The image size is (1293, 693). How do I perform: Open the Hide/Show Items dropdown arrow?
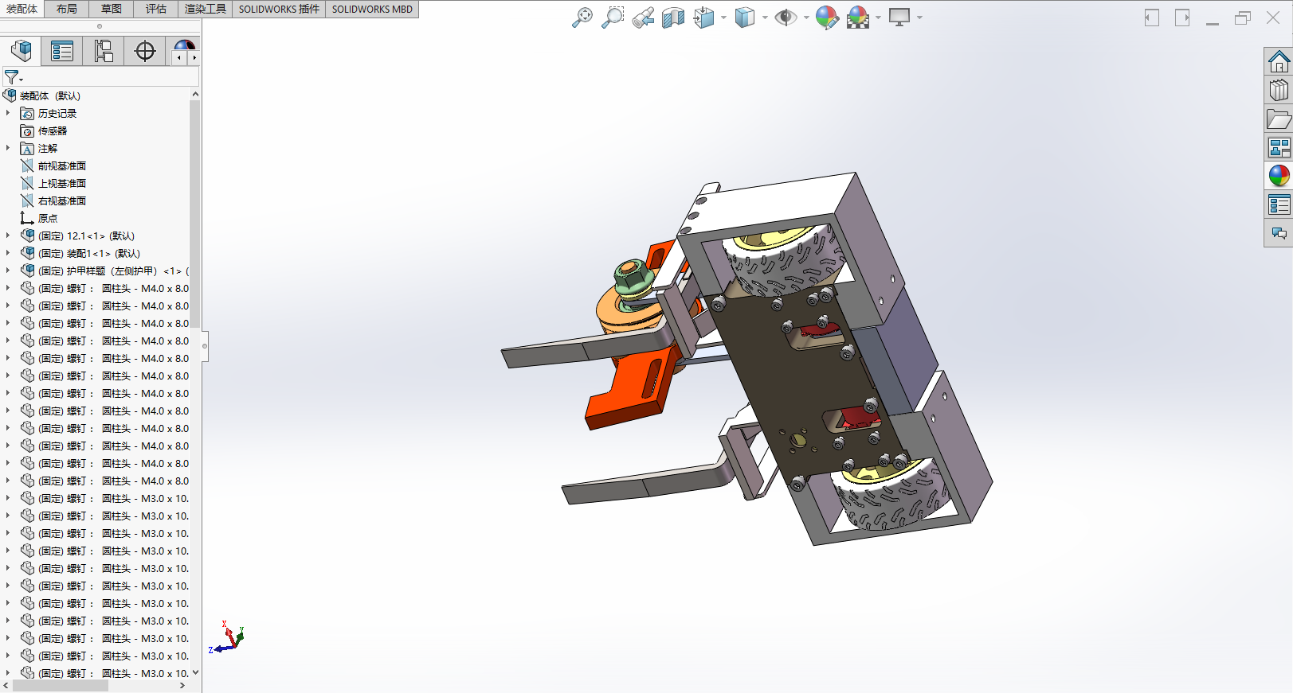pyautogui.click(x=806, y=18)
